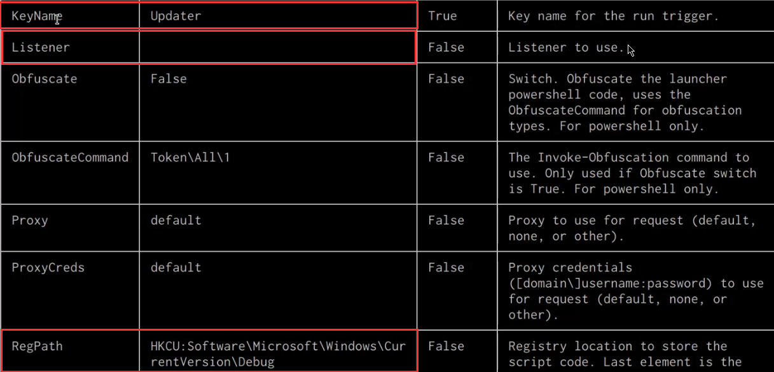Select the ProxyCreds option name

click(x=48, y=268)
